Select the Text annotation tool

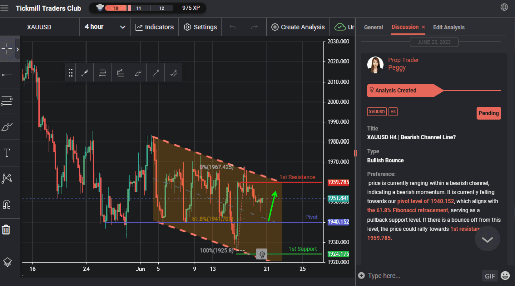(x=7, y=153)
